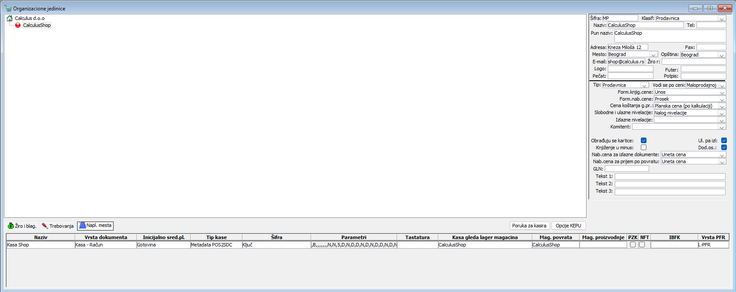The height and width of the screenshot is (292, 736).
Task: Switch to Trebovanja tab
Action: point(58,226)
